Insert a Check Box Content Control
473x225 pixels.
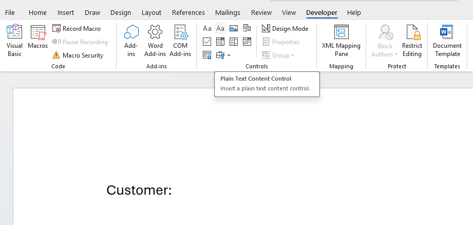207,42
